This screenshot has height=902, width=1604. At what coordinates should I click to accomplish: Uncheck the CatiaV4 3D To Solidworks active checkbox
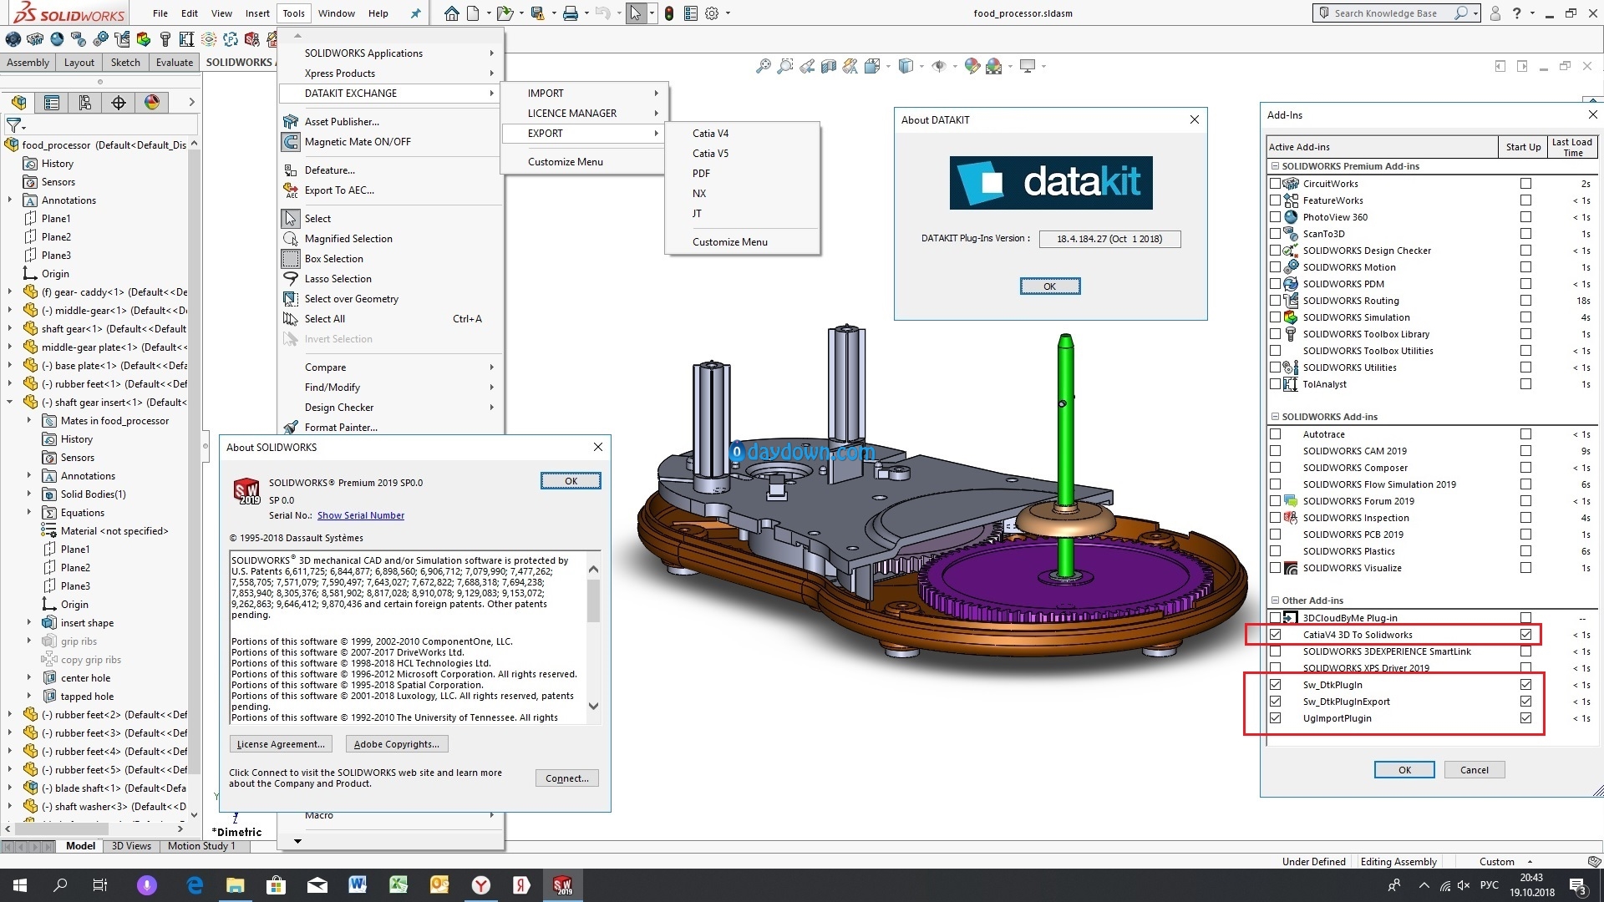[x=1275, y=635]
